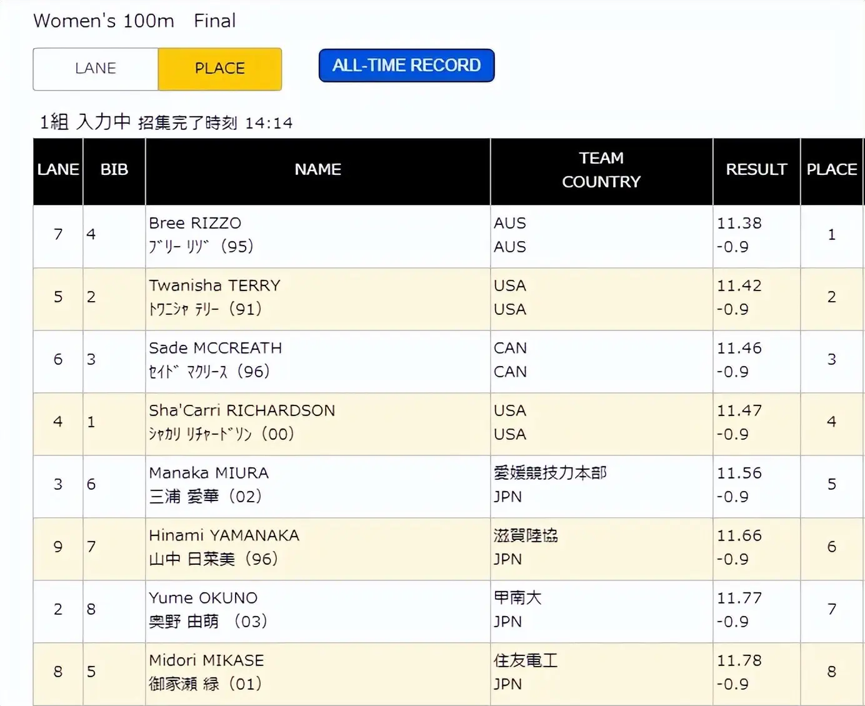The image size is (865, 706).
Task: Switch to the LANE tab
Action: [96, 69]
